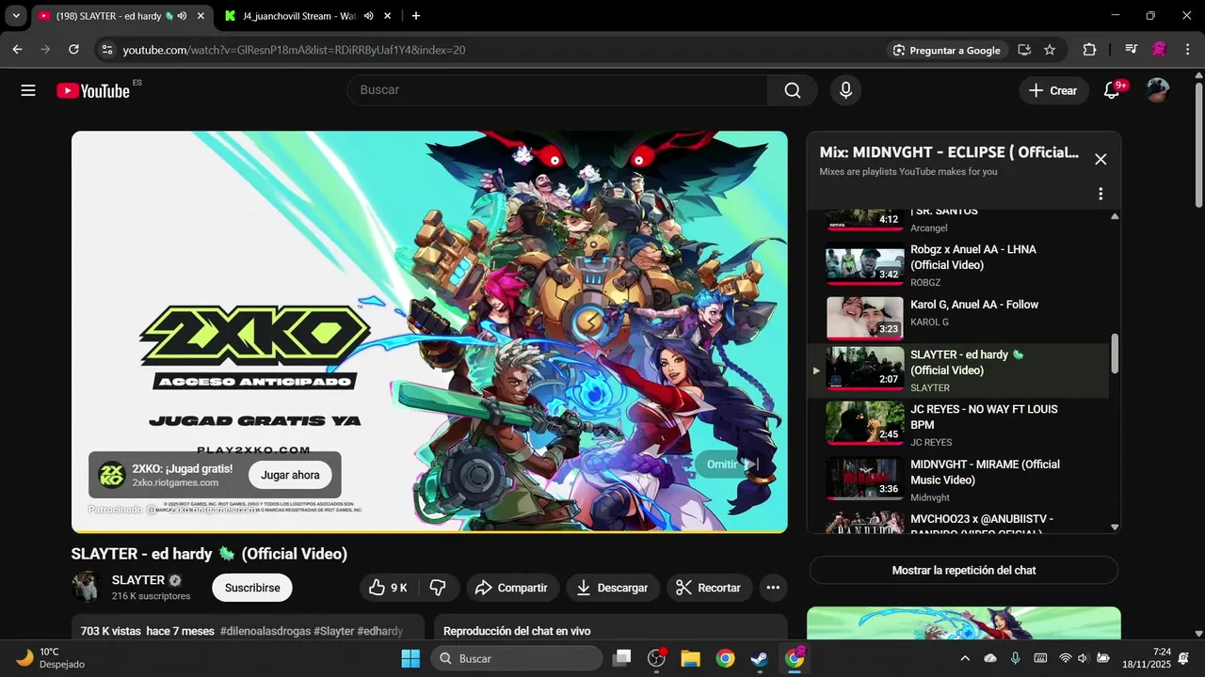
Task: Open Chrome profile avatar
Action: 1160,50
